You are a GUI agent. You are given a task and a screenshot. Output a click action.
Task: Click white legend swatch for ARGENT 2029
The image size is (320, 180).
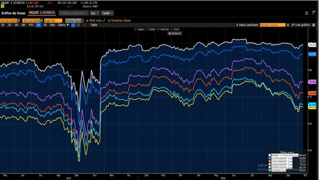(270, 155)
